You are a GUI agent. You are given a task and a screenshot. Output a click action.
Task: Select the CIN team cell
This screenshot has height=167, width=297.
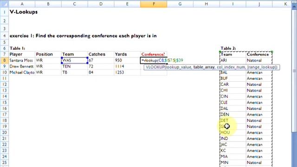click(233, 96)
